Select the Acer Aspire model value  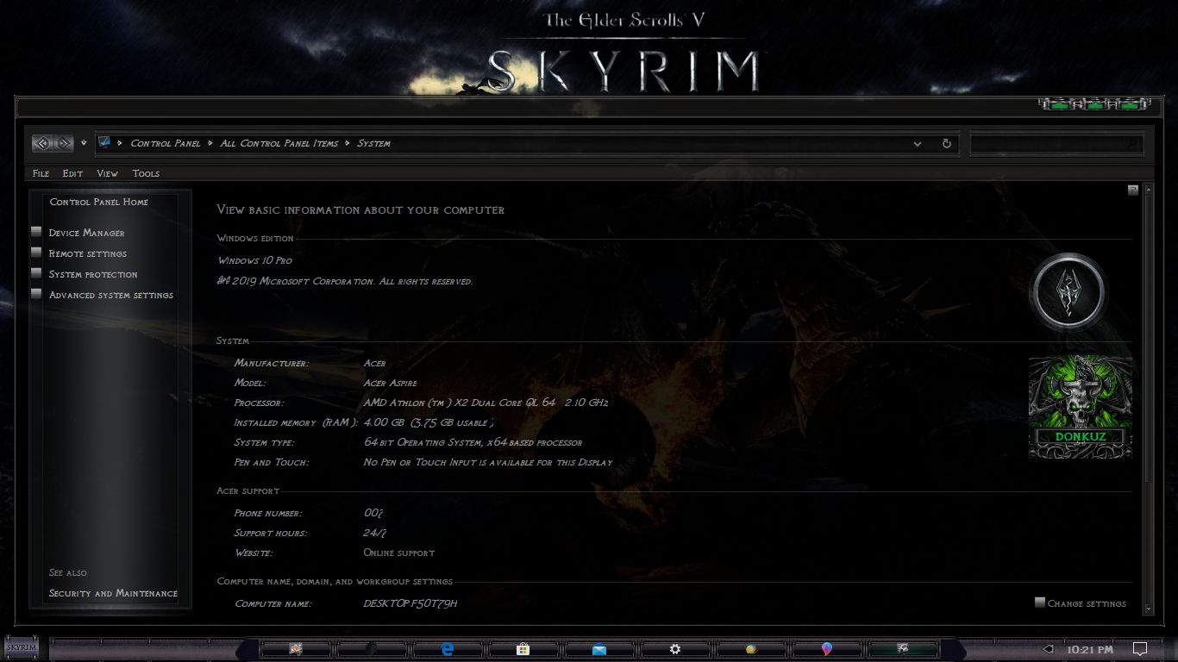pyautogui.click(x=390, y=383)
